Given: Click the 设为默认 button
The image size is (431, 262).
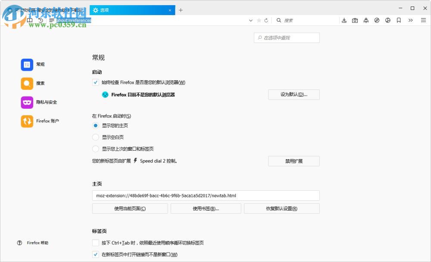Looking at the screenshot, I should point(294,95).
